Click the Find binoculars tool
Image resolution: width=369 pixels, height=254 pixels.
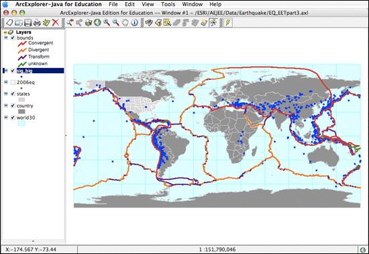148,22
